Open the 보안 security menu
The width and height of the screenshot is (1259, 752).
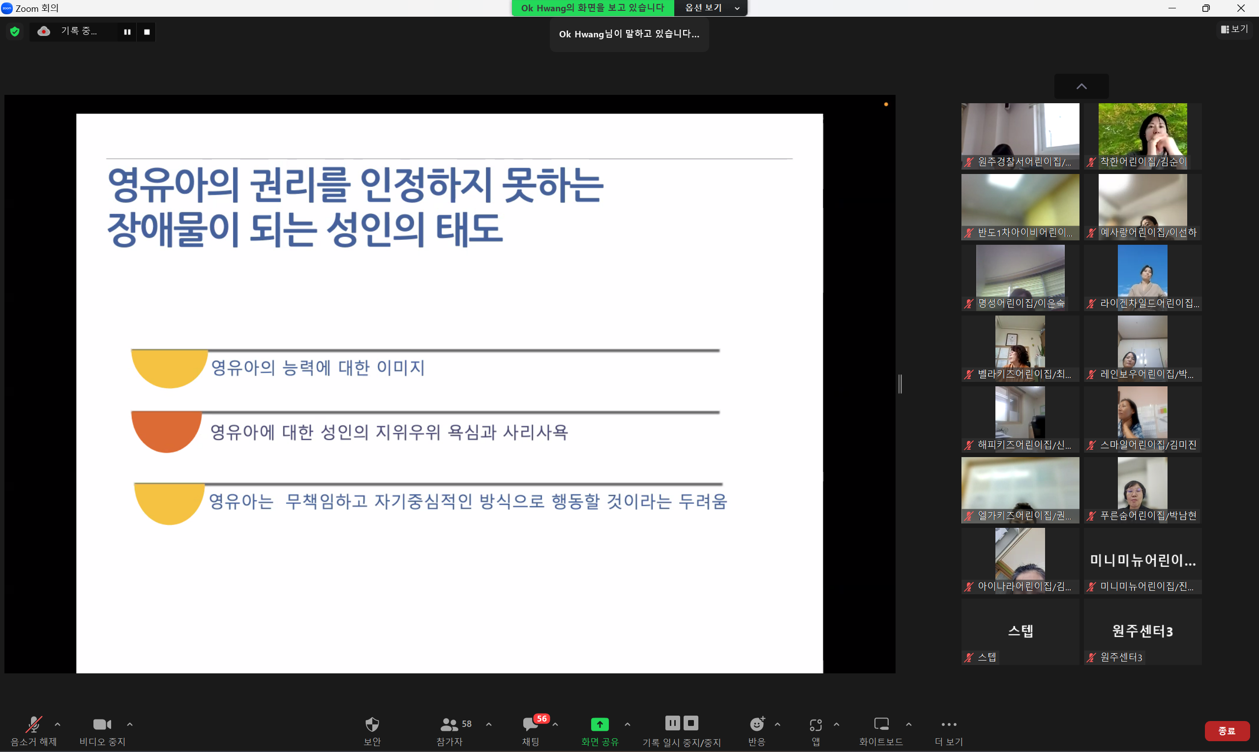pyautogui.click(x=372, y=731)
